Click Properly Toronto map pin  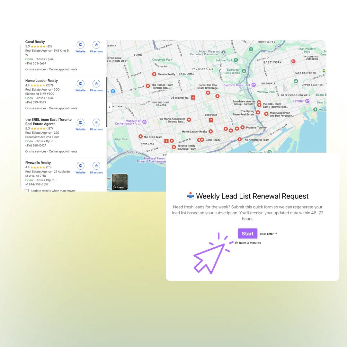pos(243,127)
